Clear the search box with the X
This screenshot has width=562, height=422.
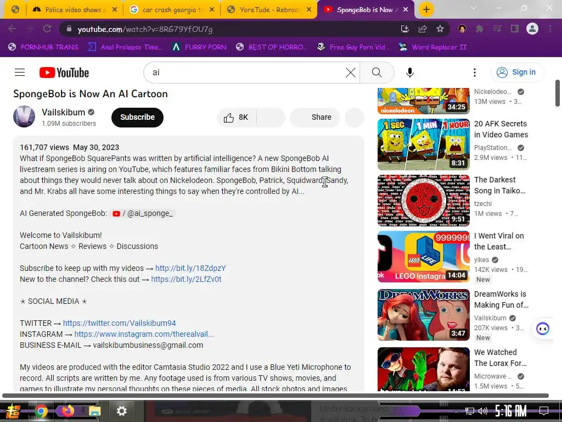351,73
